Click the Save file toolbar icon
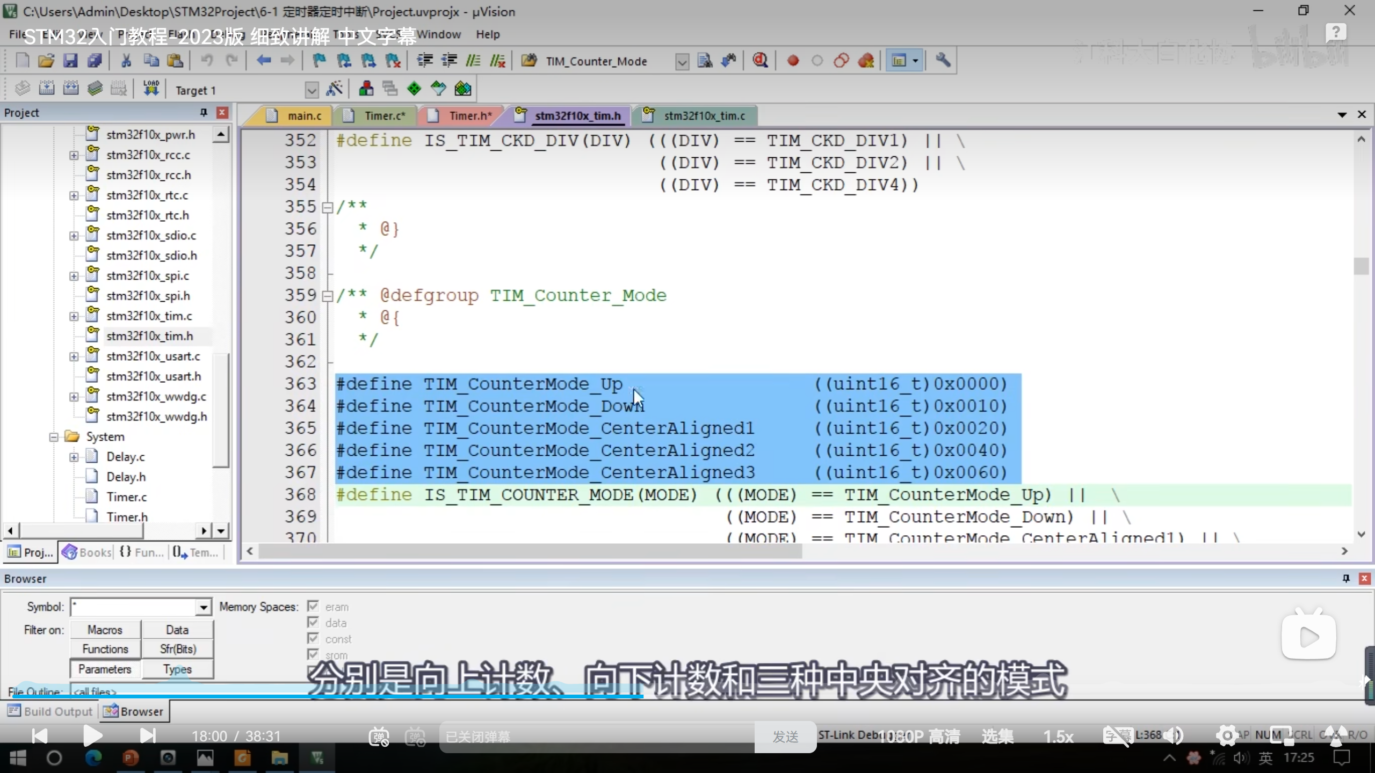This screenshot has height=773, width=1375. click(70, 61)
